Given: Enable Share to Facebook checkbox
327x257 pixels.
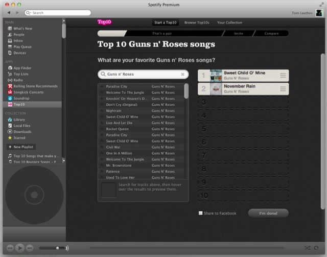Looking at the screenshot, I should coord(201,213).
